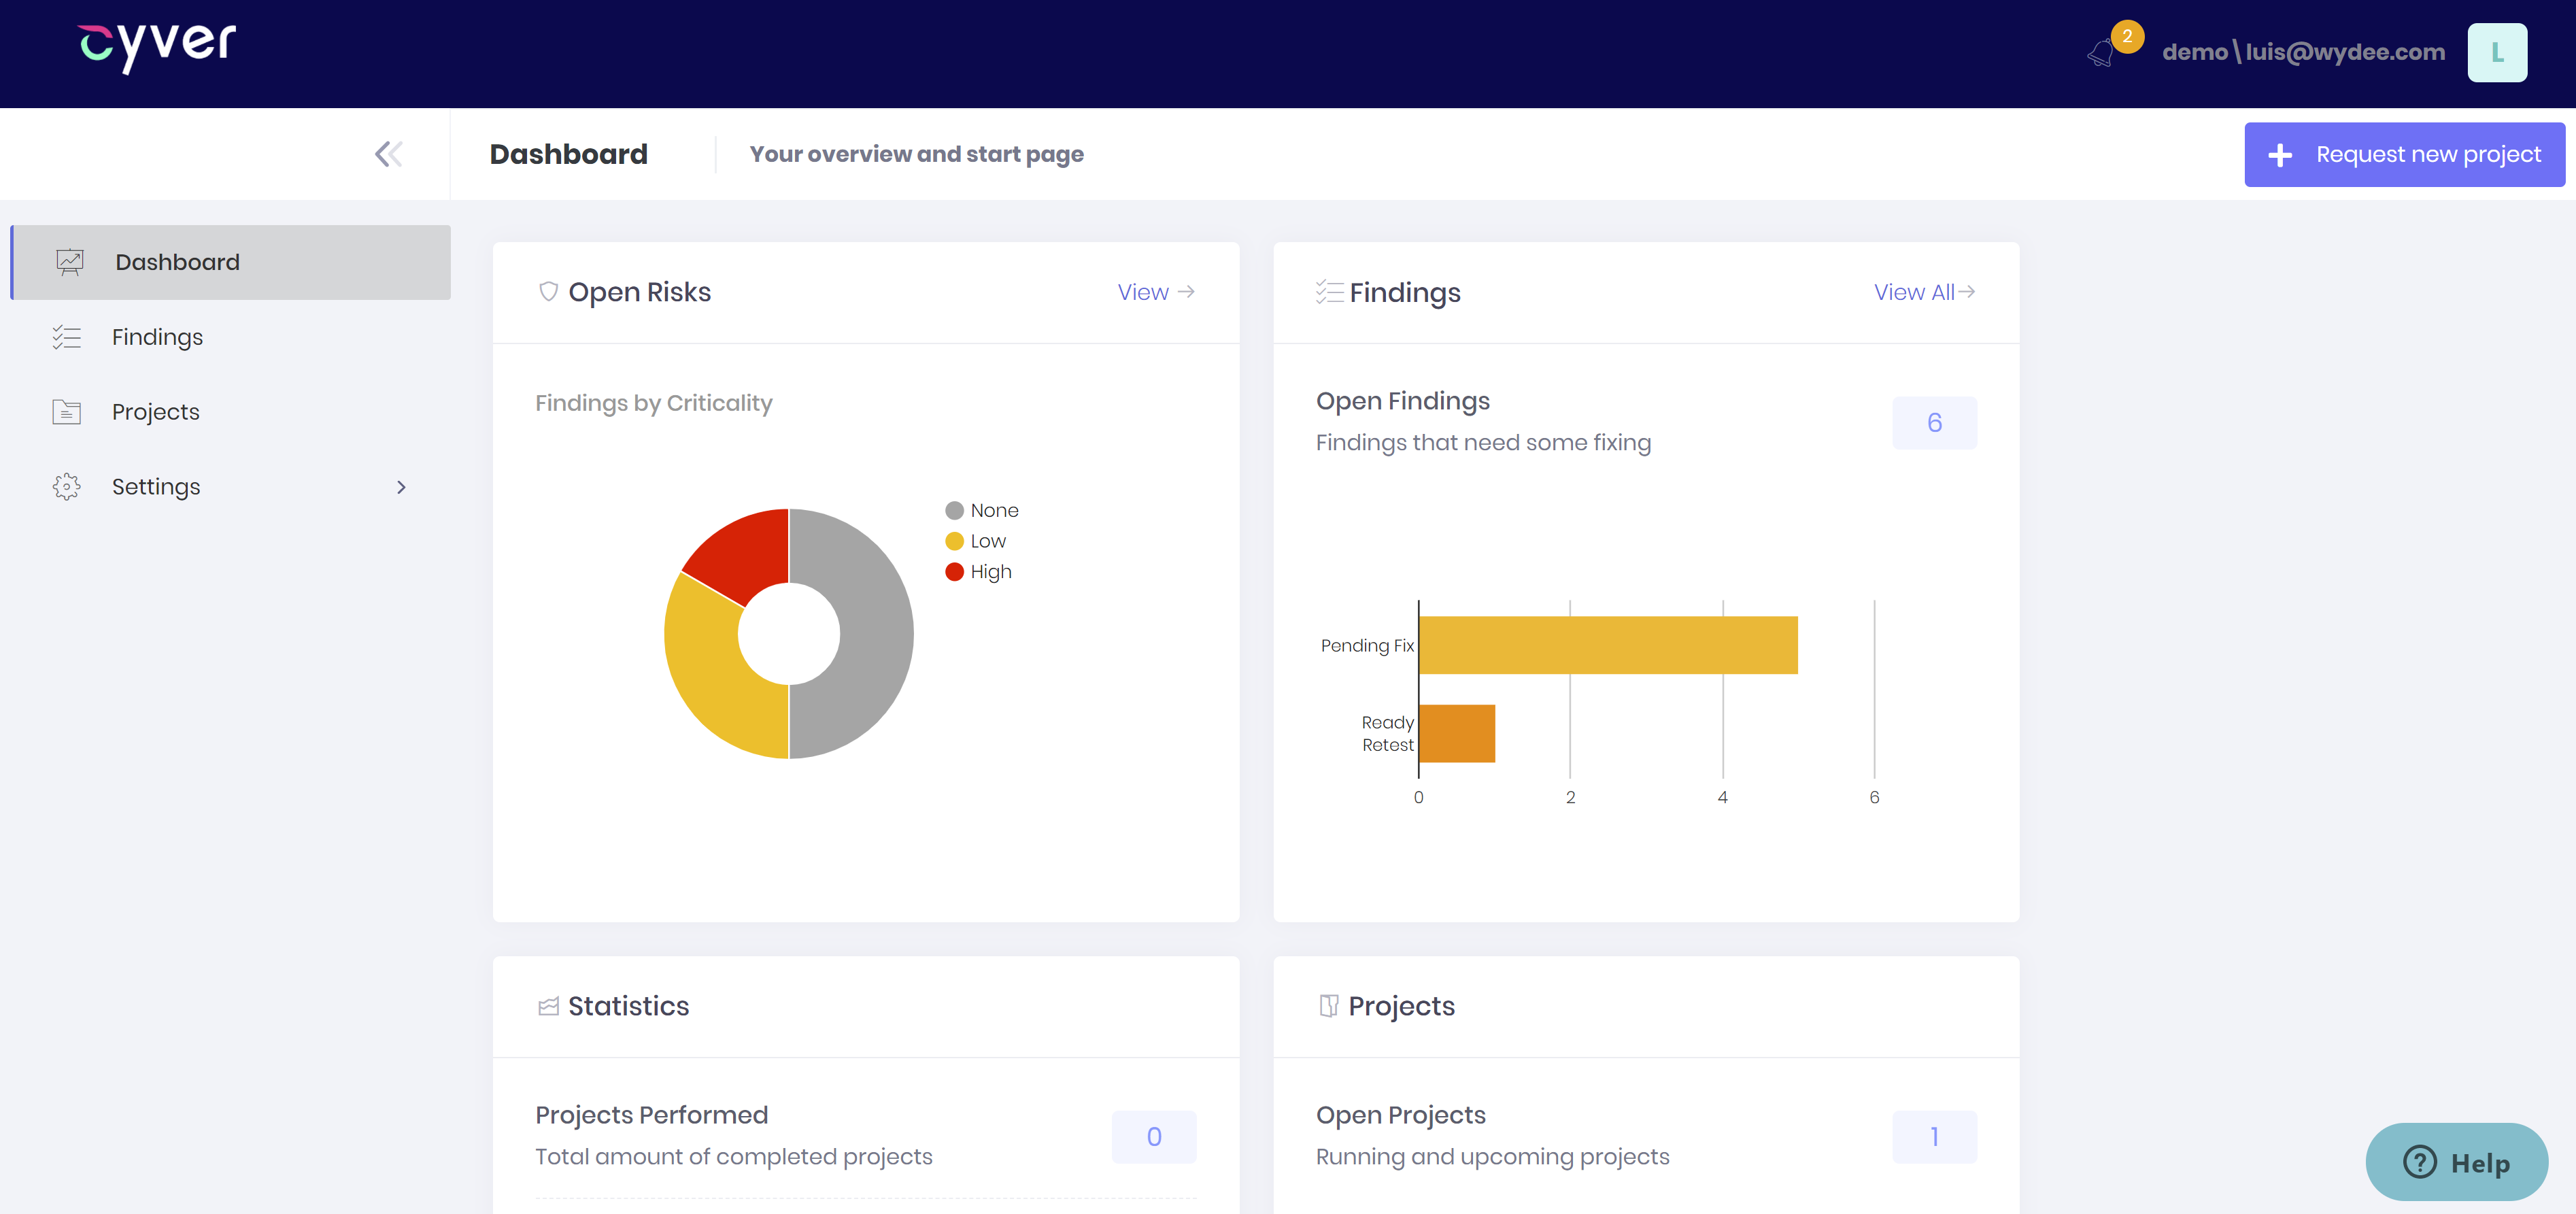Collapse the sidebar with double-arrow chevron
The width and height of the screenshot is (2576, 1214).
[388, 153]
